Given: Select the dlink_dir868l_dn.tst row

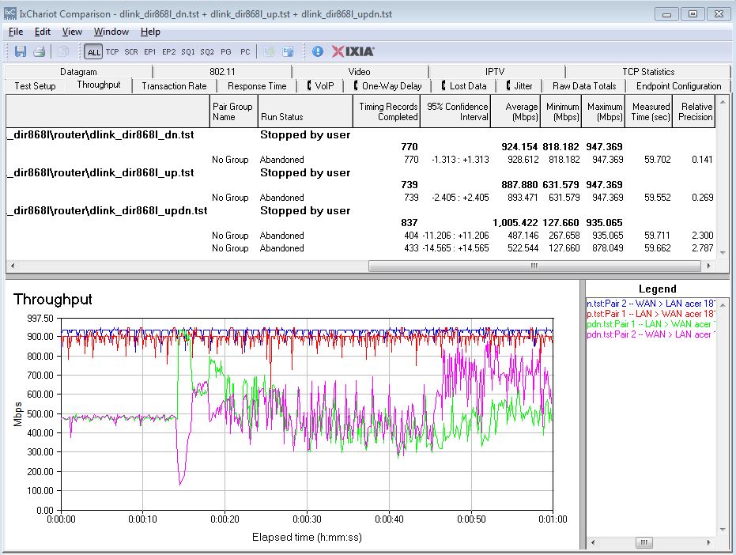Looking at the screenshot, I should 361,134.
